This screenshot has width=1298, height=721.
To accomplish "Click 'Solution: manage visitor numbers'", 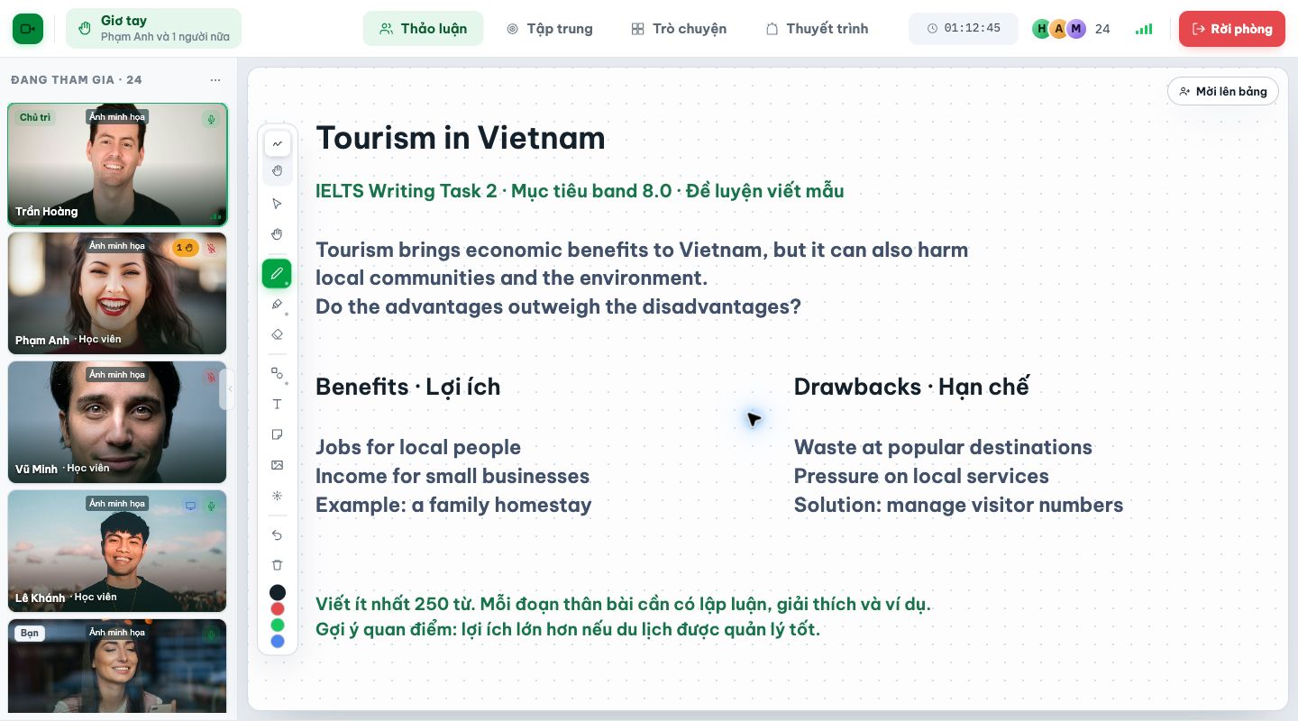I will (x=958, y=505).
